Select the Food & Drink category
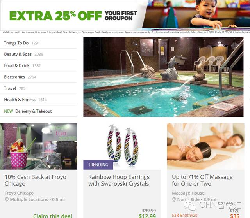Image resolution: width=250 pixels, height=218 pixels. [x=38, y=65]
